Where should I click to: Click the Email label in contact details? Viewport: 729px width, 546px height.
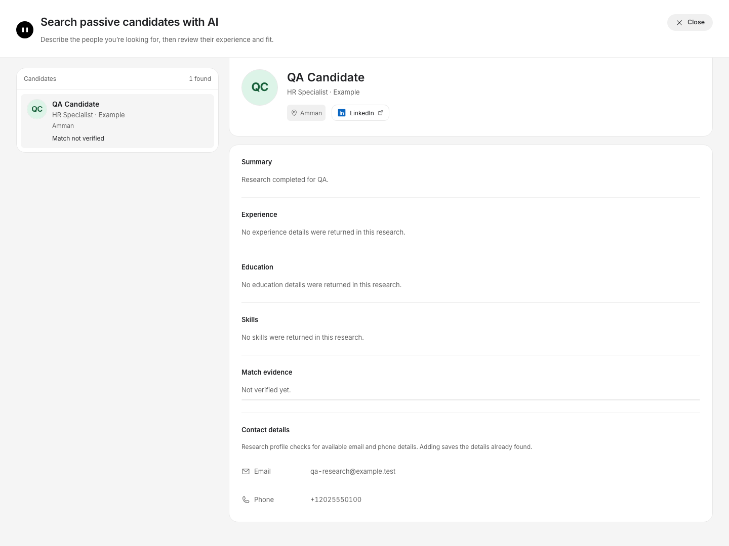(262, 471)
